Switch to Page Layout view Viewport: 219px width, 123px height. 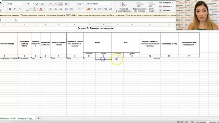click(186, 122)
